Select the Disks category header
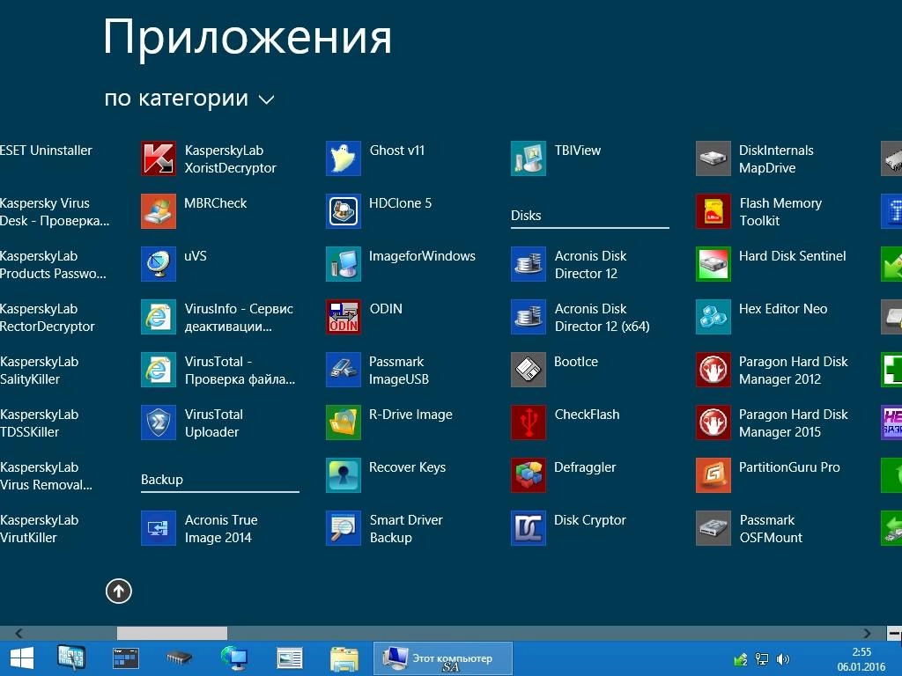 pos(526,216)
